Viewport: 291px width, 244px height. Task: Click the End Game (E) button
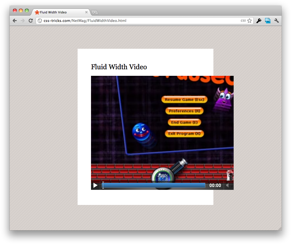tap(184, 122)
